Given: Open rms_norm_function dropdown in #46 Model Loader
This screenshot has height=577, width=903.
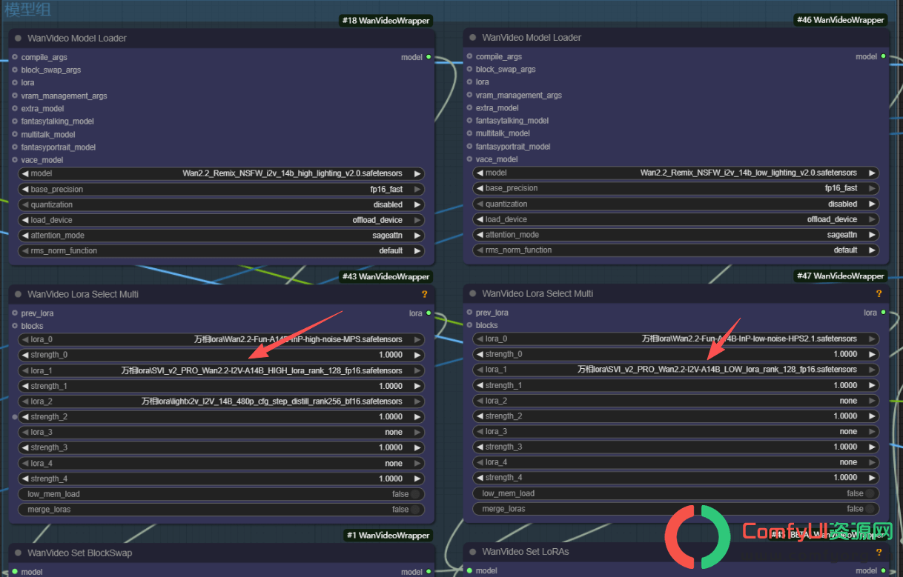Looking at the screenshot, I should [x=676, y=250].
